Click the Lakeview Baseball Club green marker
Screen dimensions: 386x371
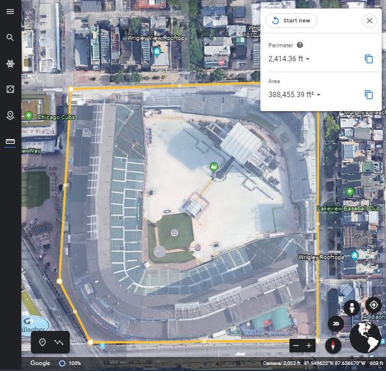click(x=350, y=192)
